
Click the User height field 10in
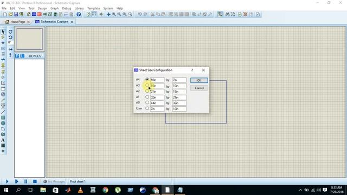click(x=179, y=109)
